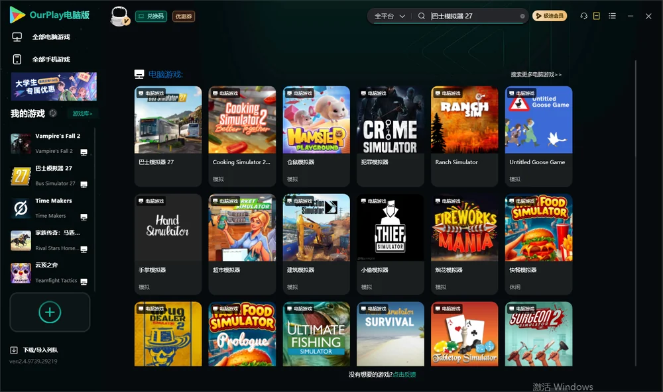Open 搜索更多电脑游戏>> link
This screenshot has height=392, width=663.
(536, 75)
